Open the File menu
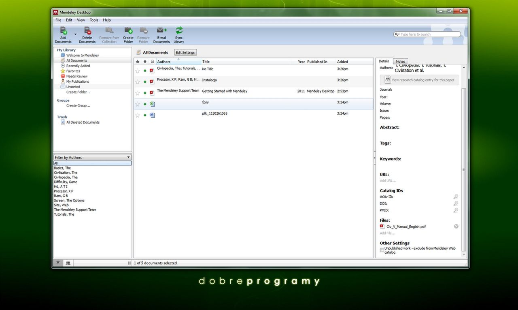518x310 pixels. [x=58, y=20]
